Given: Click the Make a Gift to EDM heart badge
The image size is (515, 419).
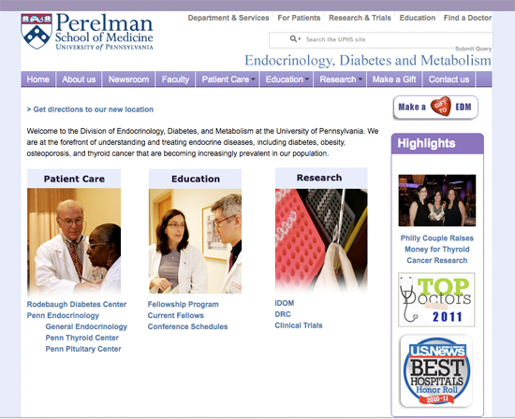Looking at the screenshot, I should [435, 107].
